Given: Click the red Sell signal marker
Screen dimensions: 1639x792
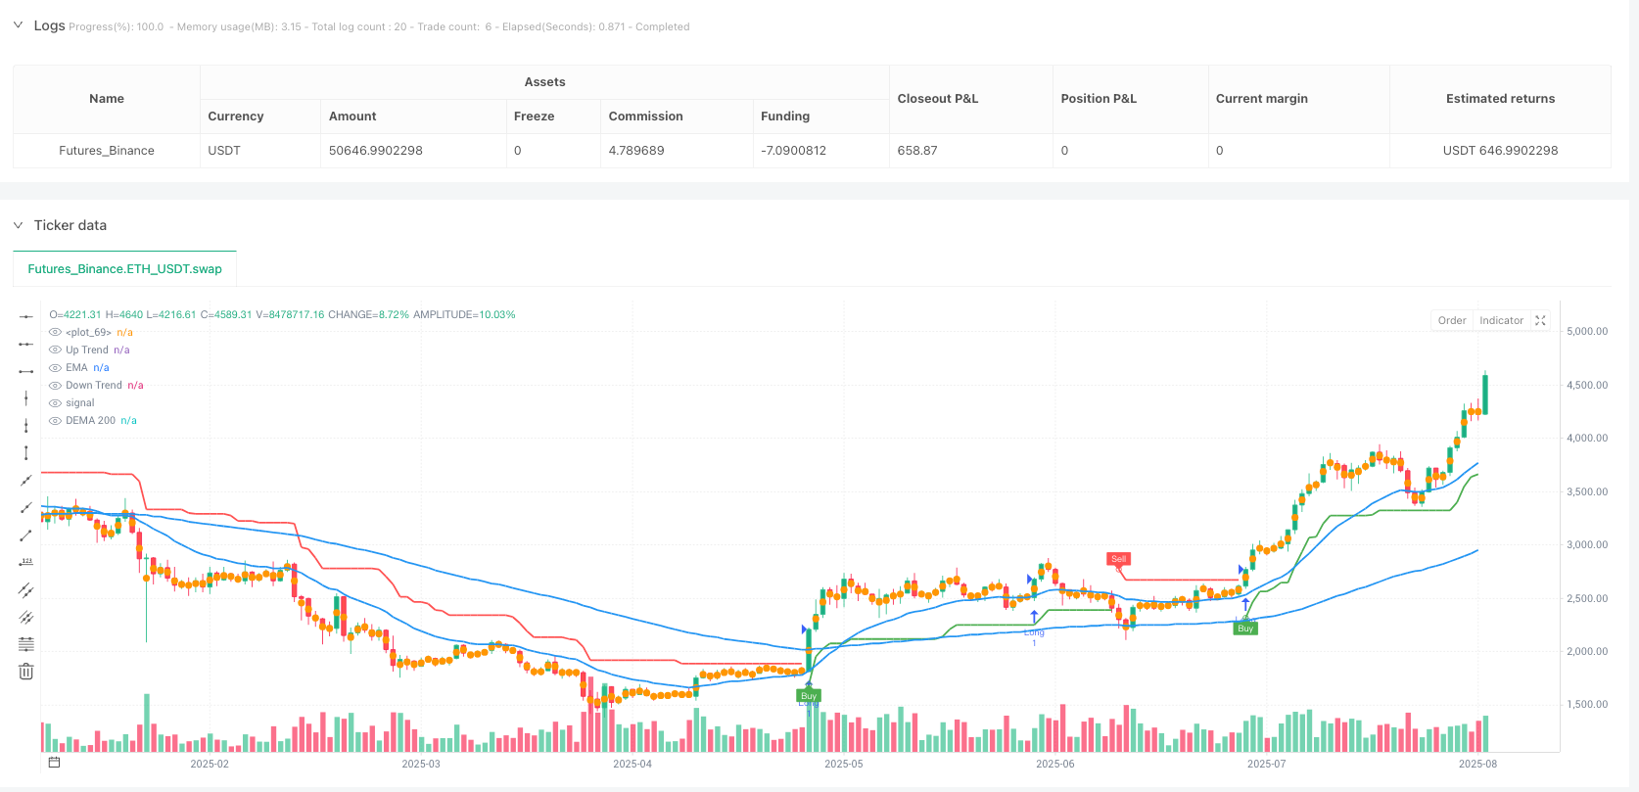Looking at the screenshot, I should click(1118, 559).
